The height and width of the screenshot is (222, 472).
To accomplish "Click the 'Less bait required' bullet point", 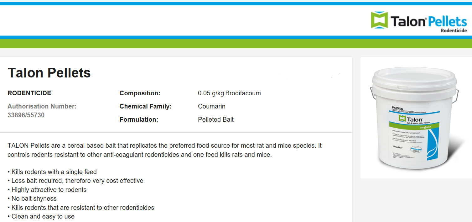I will [x=75, y=181].
